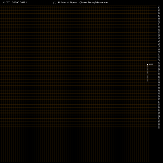Click the 61 label on price axis
The height and width of the screenshot is (163, 163).
click(x=159, y=64)
